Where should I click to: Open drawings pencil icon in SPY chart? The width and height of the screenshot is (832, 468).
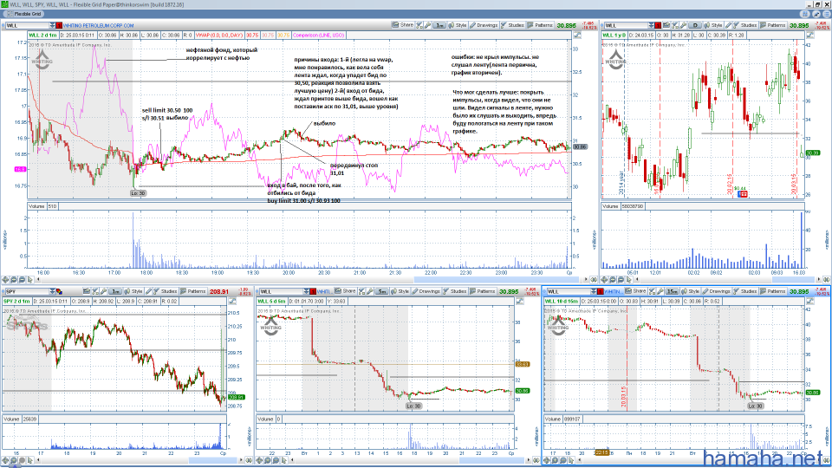click(148, 291)
